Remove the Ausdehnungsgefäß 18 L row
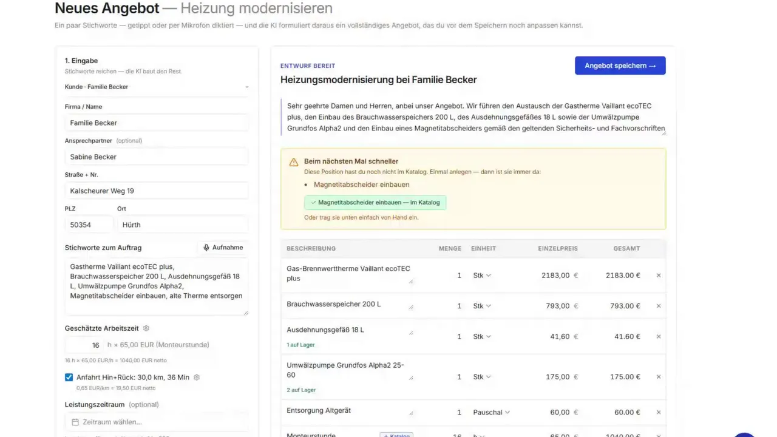The image size is (777, 437). [659, 336]
